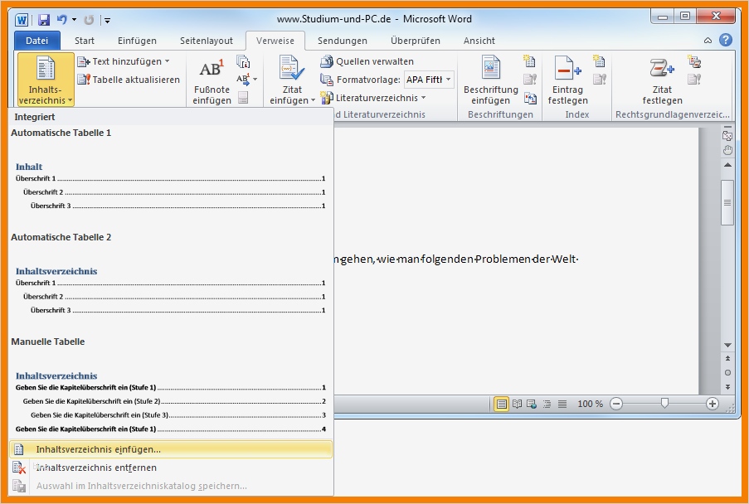Click the vertical scrollbar thumb
Viewport: 749px width, 504px height.
click(727, 202)
